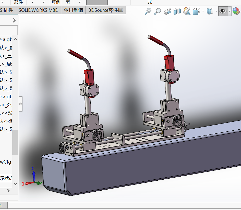Activate the Section View tool
Screen dimensions: 241x210
tap(177, 11)
